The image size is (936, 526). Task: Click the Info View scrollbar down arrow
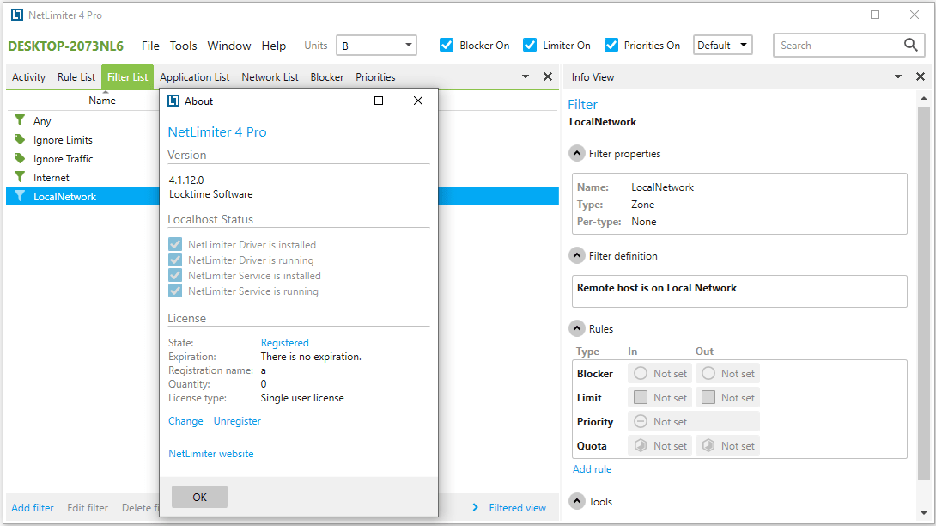tap(924, 513)
